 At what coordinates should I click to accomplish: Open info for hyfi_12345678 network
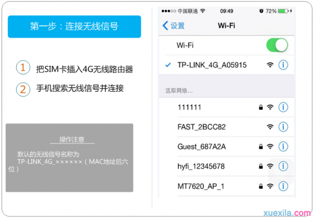283,166
